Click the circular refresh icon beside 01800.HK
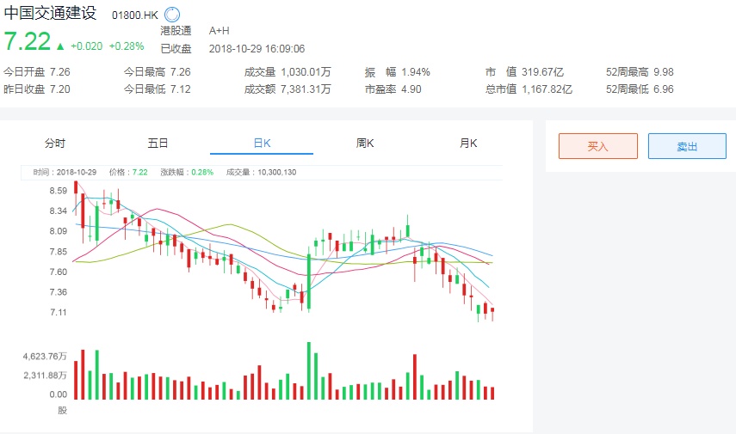Image resolution: width=736 pixels, height=434 pixels. coord(172,15)
